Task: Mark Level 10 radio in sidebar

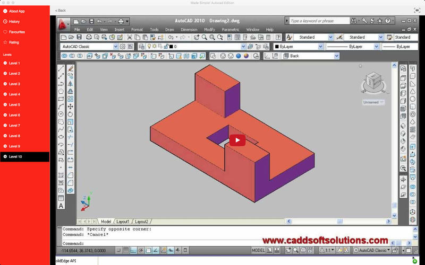Action: pyautogui.click(x=5, y=157)
